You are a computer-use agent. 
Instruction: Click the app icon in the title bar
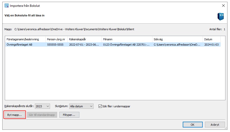click(x=7, y=6)
